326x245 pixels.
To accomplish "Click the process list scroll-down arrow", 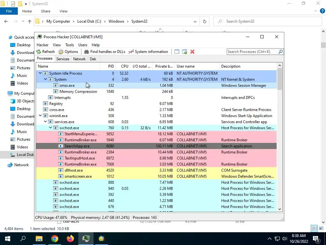I will [280, 209].
